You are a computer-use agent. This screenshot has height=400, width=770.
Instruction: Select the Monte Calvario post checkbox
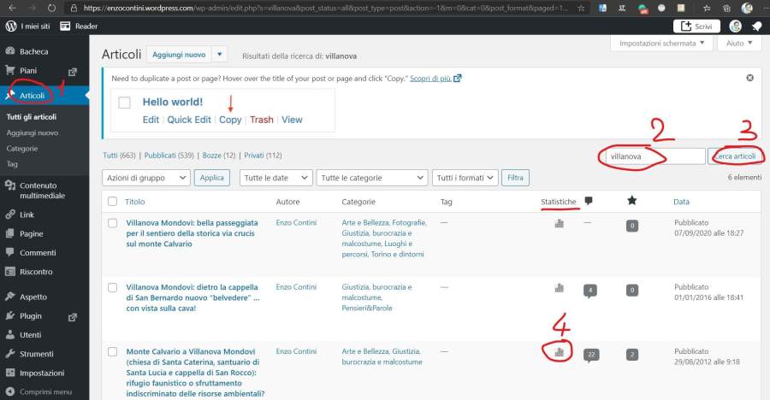click(x=112, y=351)
